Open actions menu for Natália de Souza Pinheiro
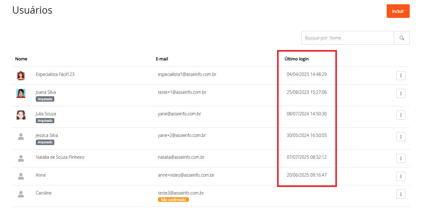The image size is (424, 210). click(401, 158)
